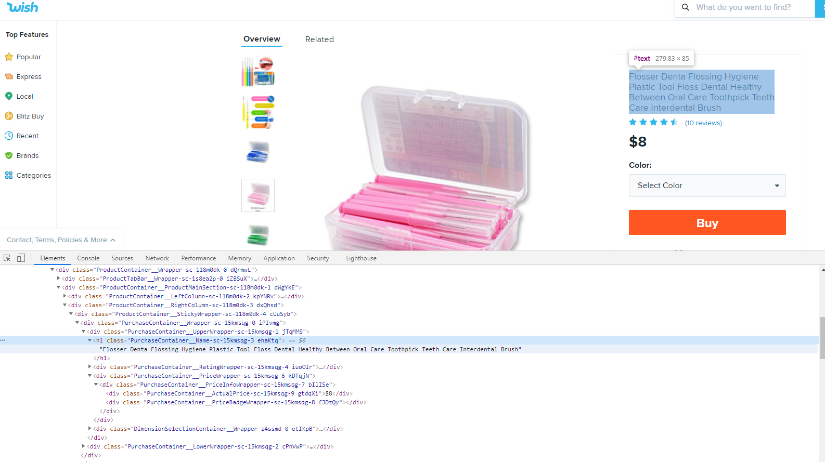Expand Contact, Terms, Policies & More
Image resolution: width=825 pixels, height=462 pixels.
(x=61, y=240)
